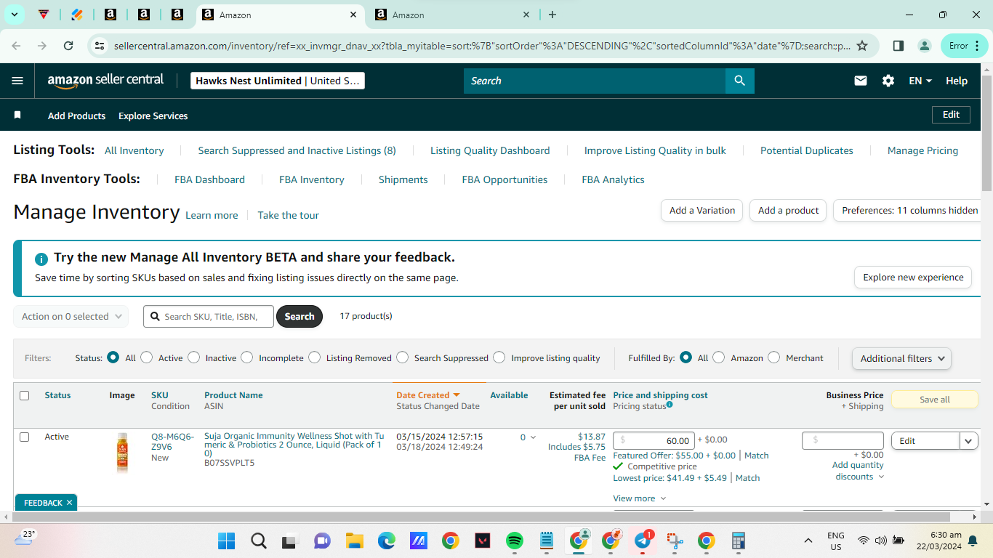Select the All status radio button
The height and width of the screenshot is (558, 993).
[x=113, y=357]
